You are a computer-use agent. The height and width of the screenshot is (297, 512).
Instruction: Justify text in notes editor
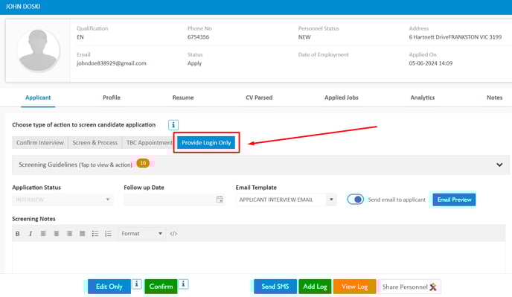click(x=83, y=234)
